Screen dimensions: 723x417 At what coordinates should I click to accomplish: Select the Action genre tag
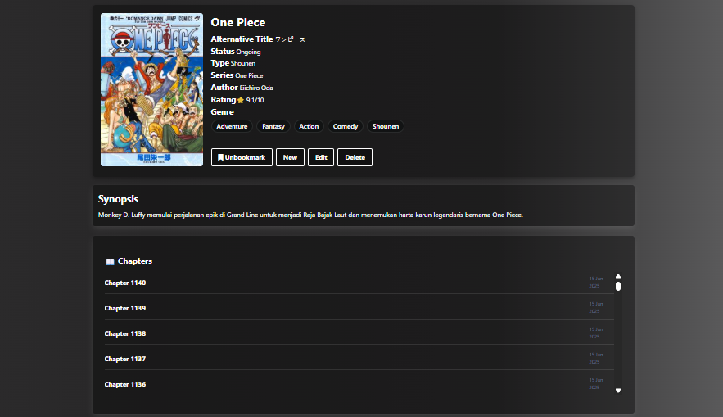(x=309, y=126)
